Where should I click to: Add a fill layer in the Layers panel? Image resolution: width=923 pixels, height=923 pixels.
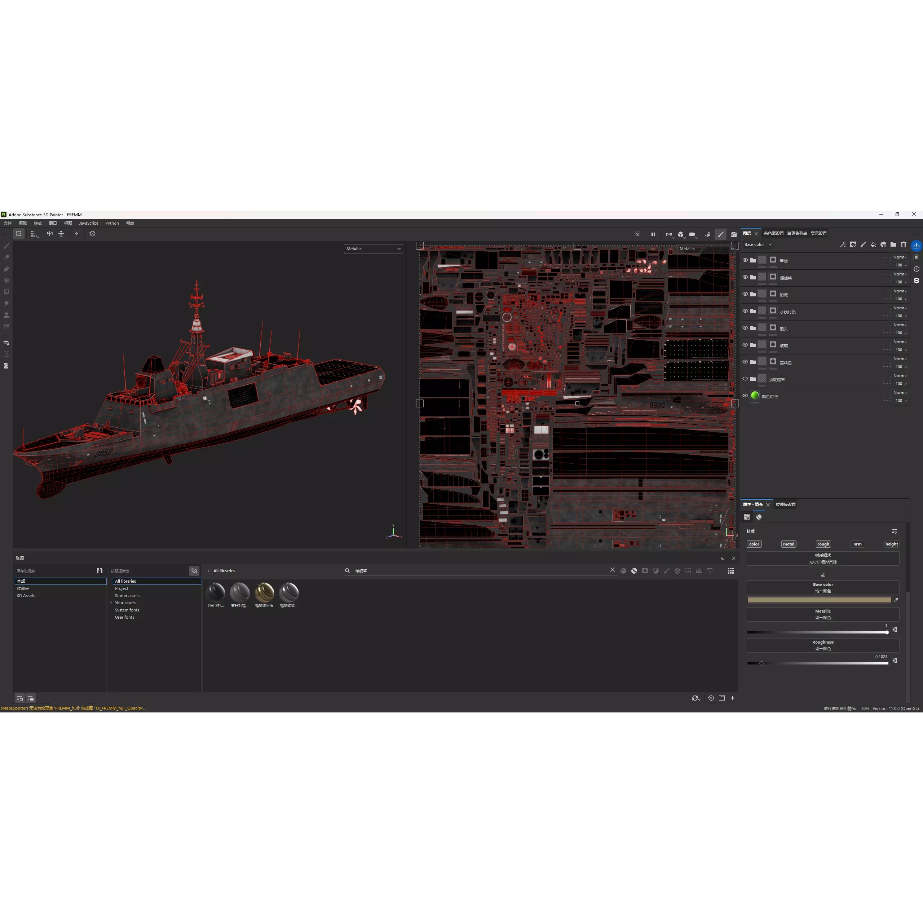pos(873,244)
